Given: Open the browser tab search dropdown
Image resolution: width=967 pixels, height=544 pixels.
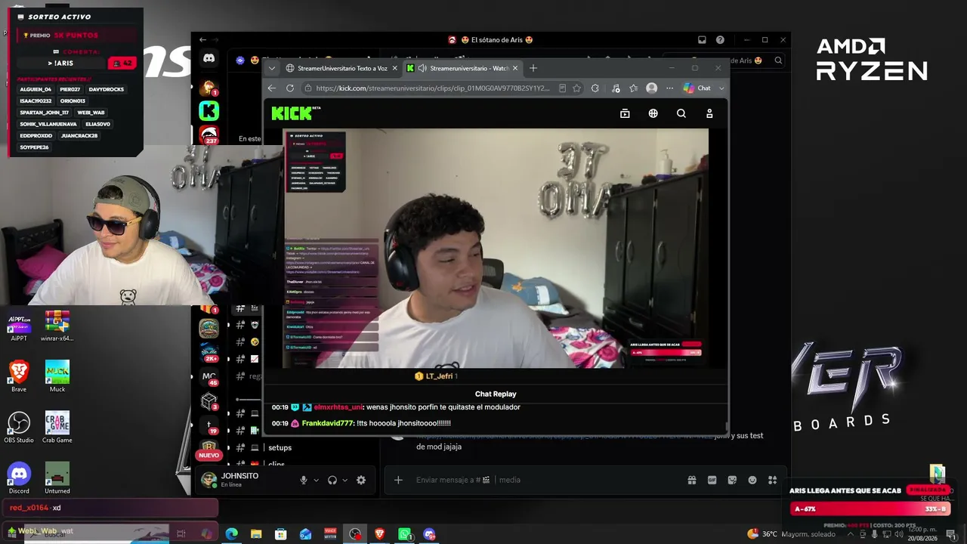Looking at the screenshot, I should (x=273, y=68).
